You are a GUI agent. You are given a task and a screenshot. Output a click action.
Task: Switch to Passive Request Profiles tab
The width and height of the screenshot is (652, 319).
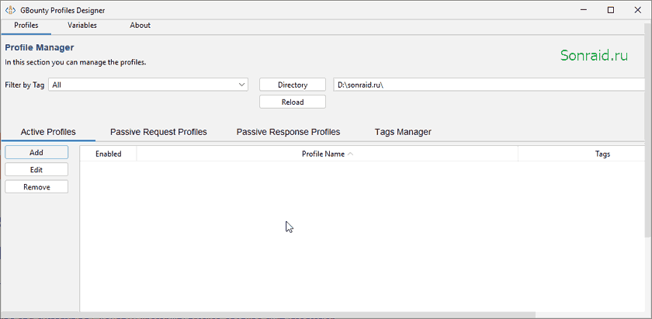coord(158,132)
